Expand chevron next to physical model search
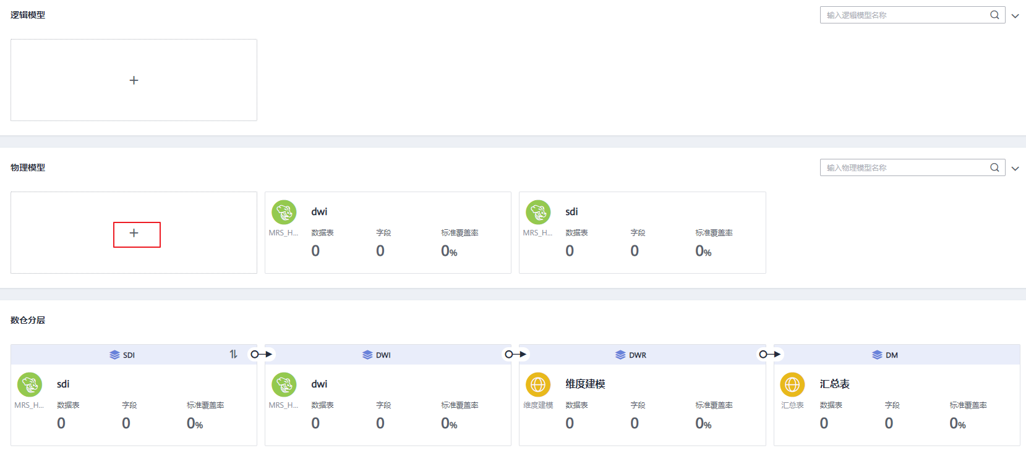Screen dimensions: 1026x456 (1015, 169)
